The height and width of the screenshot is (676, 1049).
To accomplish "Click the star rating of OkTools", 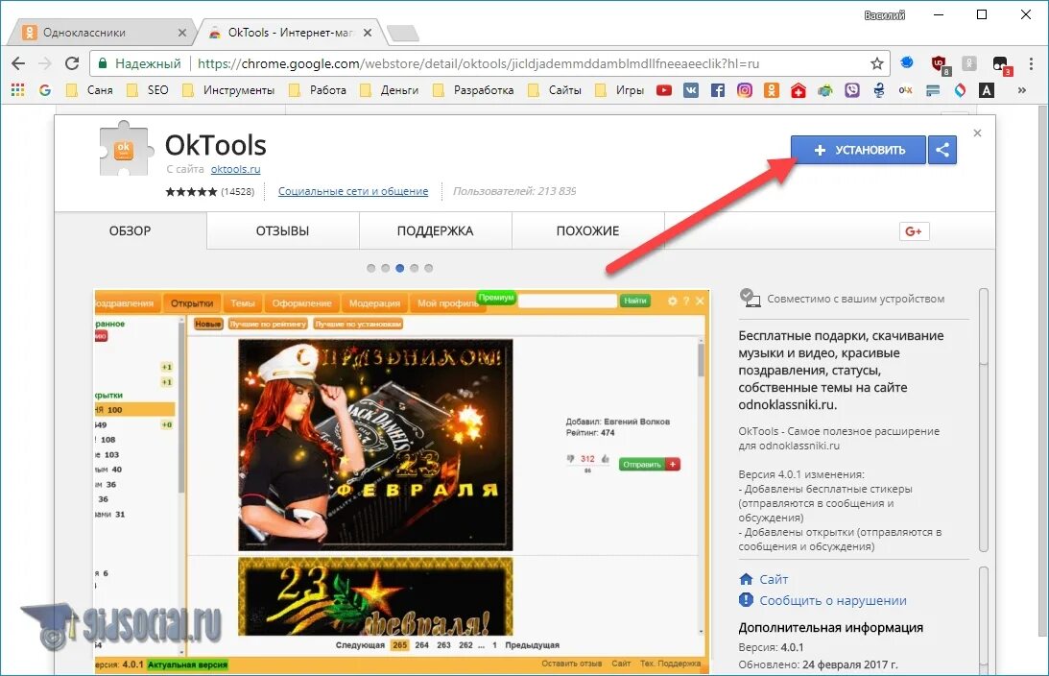I will tap(191, 192).
